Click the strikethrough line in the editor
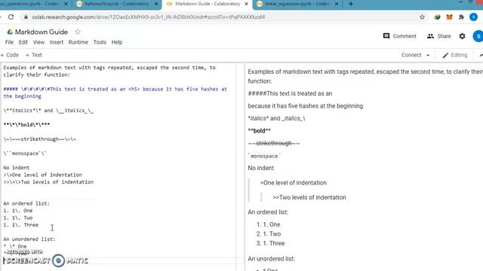 tap(40, 139)
